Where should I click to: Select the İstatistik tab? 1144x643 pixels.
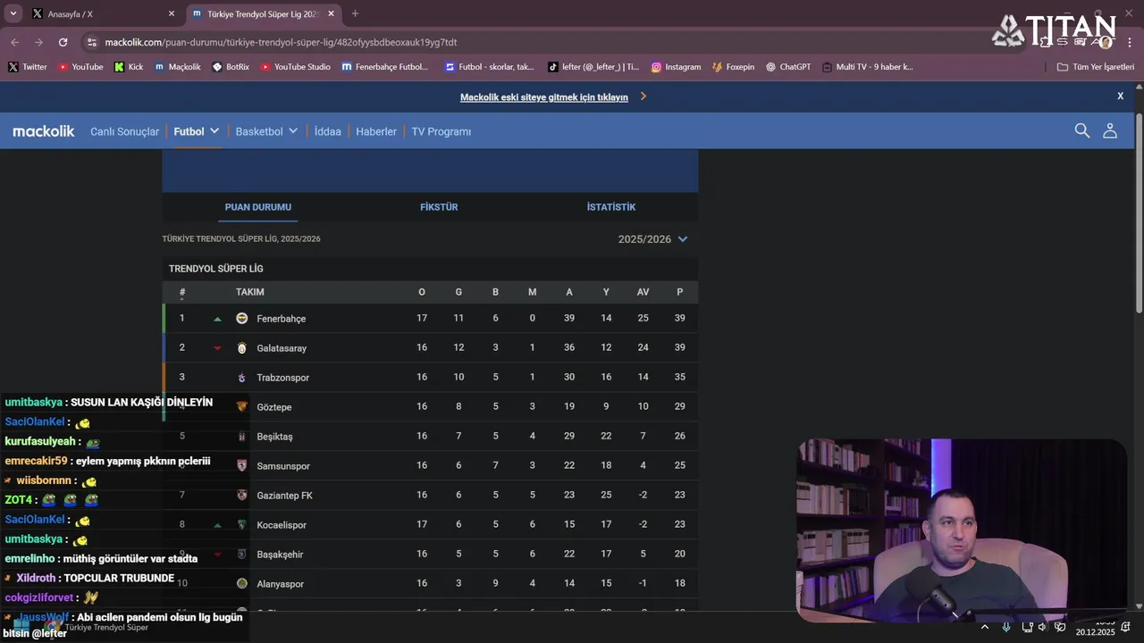pyautogui.click(x=611, y=207)
